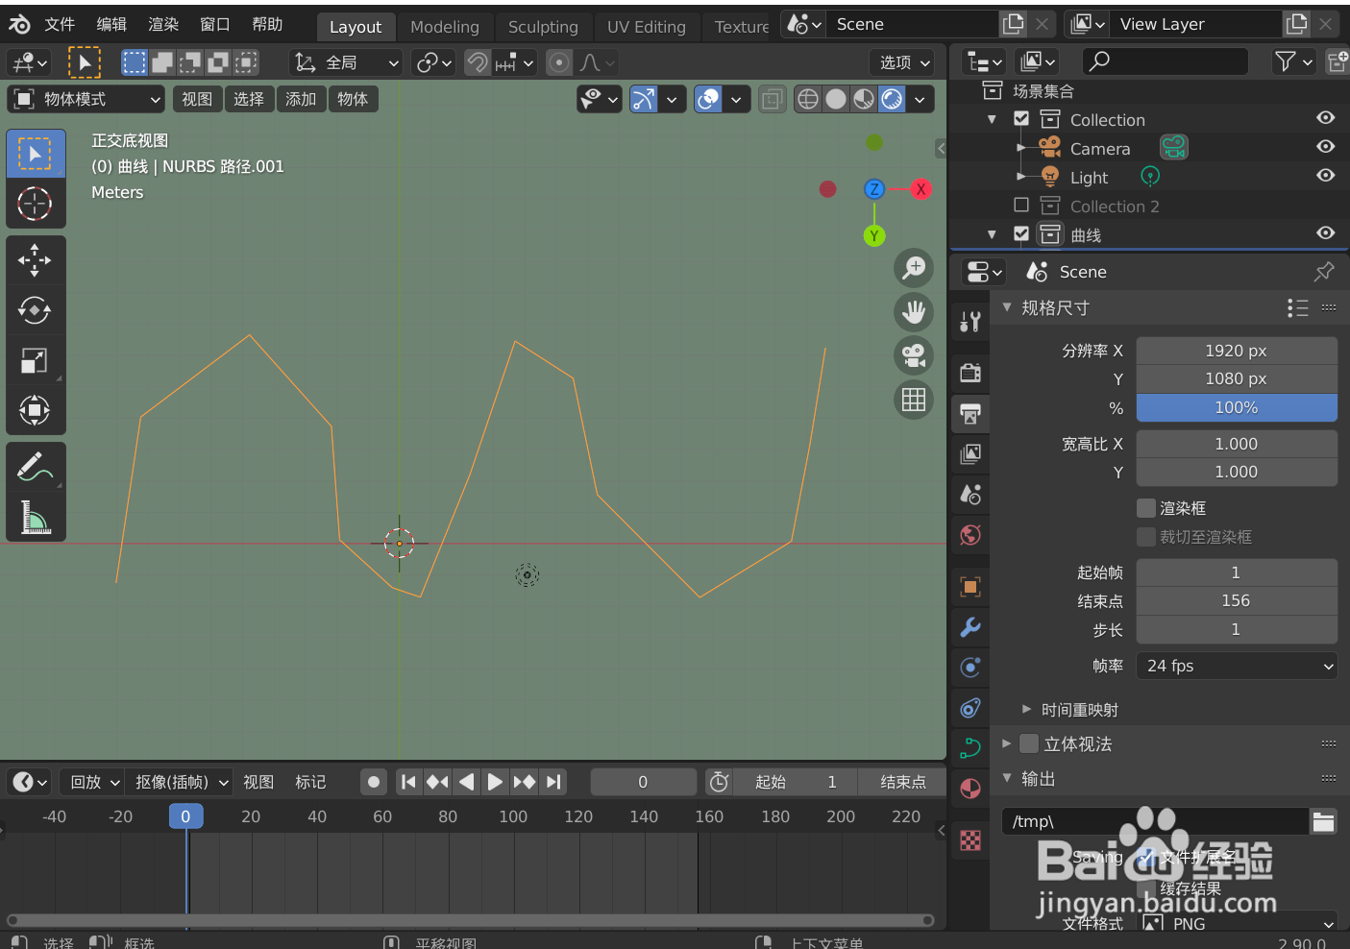Open the 24 fps frame rate dropdown

(x=1236, y=665)
